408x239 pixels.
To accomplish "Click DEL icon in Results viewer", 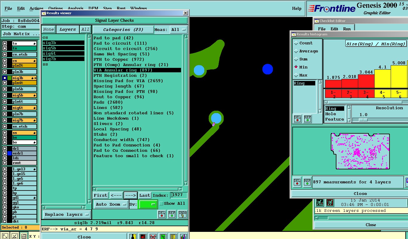I will coord(162,214).
